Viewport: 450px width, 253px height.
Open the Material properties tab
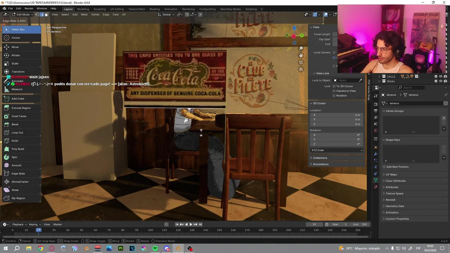pos(375,187)
